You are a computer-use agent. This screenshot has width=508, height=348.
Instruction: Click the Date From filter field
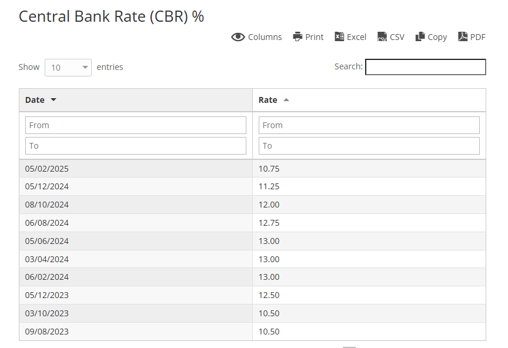pyautogui.click(x=136, y=125)
